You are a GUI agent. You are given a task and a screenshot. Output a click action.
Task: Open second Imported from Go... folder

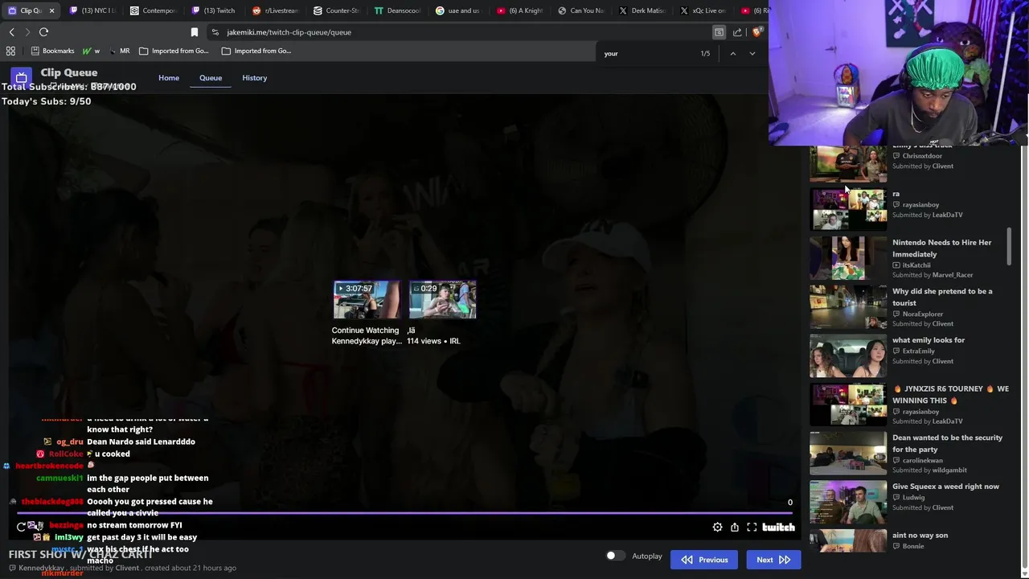point(256,51)
